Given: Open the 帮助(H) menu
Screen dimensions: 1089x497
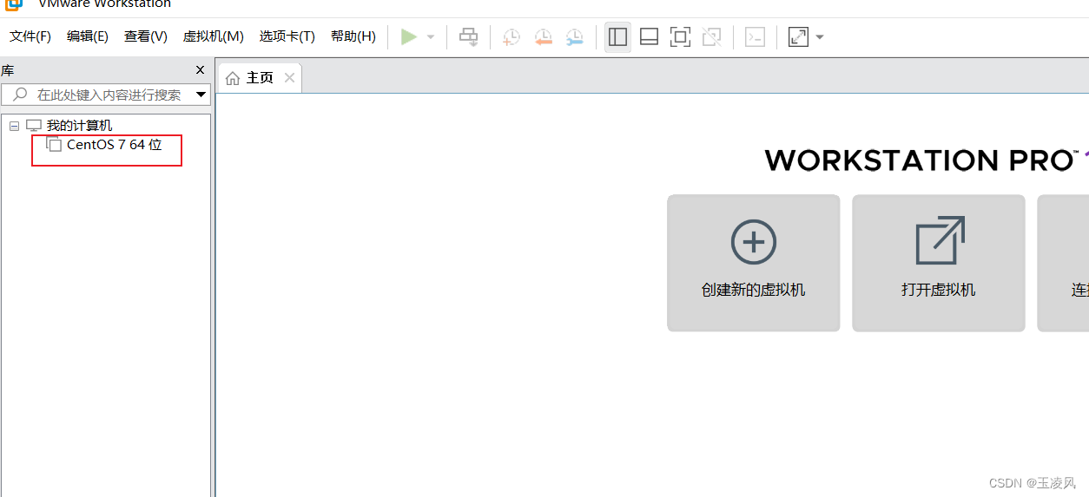Looking at the screenshot, I should coord(353,36).
